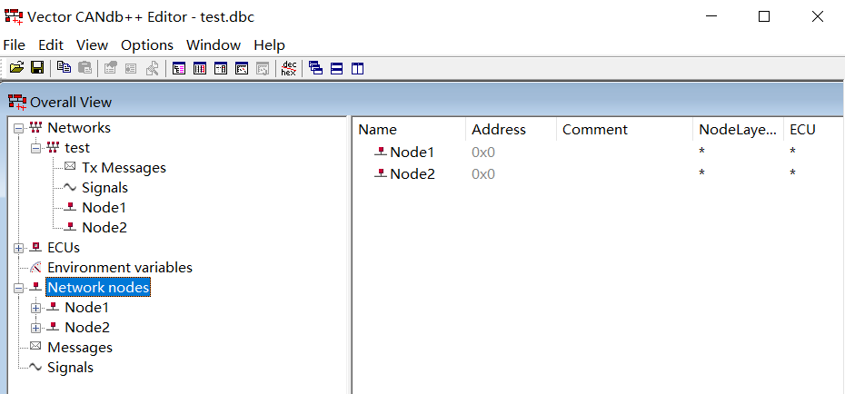Maximize the CANdb++ Editor window
Viewport: 845px width, 394px height.
point(763,16)
